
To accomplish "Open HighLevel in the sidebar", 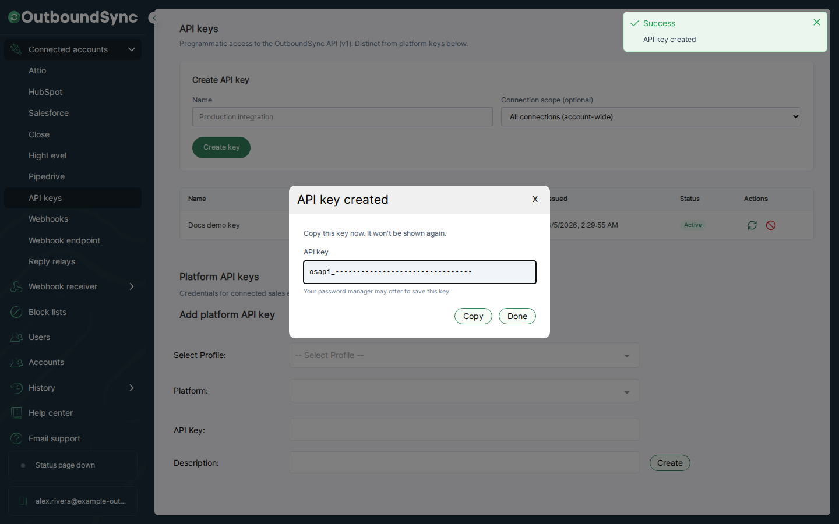I will pos(48,155).
